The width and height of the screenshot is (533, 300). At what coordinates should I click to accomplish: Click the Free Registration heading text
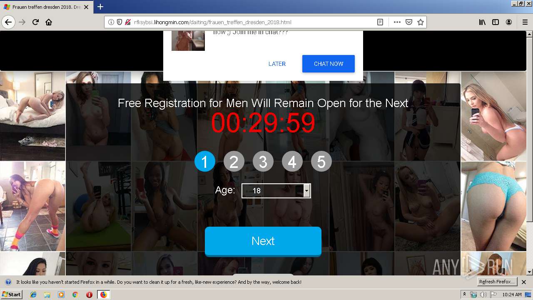[x=263, y=103]
